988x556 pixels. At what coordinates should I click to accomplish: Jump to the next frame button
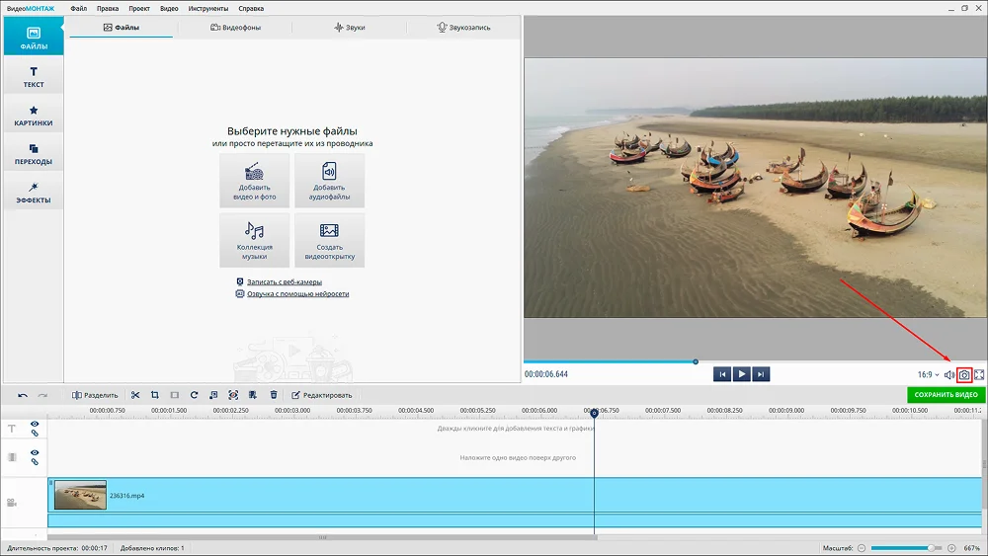(761, 374)
